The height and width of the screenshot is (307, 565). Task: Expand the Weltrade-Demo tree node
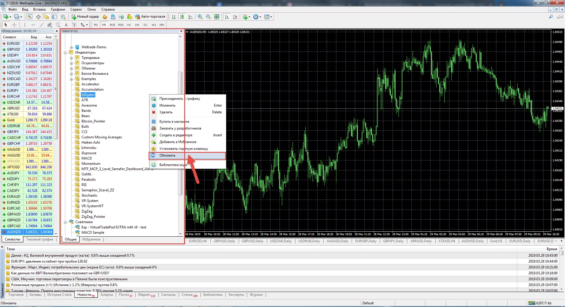point(71,47)
